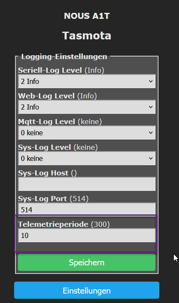Click the Tasmota title heading

pos(87,36)
